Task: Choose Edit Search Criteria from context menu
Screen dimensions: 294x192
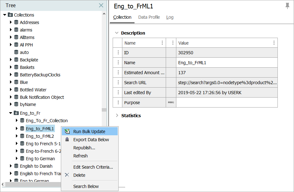Action: coord(93,167)
